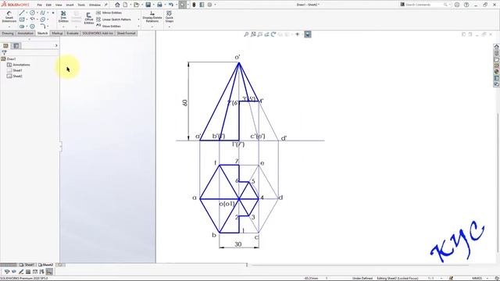Switch to the Drawing ribbon tab

[x=8, y=33]
